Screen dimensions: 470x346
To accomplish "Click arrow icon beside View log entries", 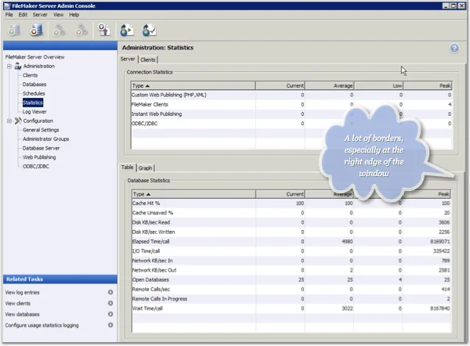I will pos(110,292).
